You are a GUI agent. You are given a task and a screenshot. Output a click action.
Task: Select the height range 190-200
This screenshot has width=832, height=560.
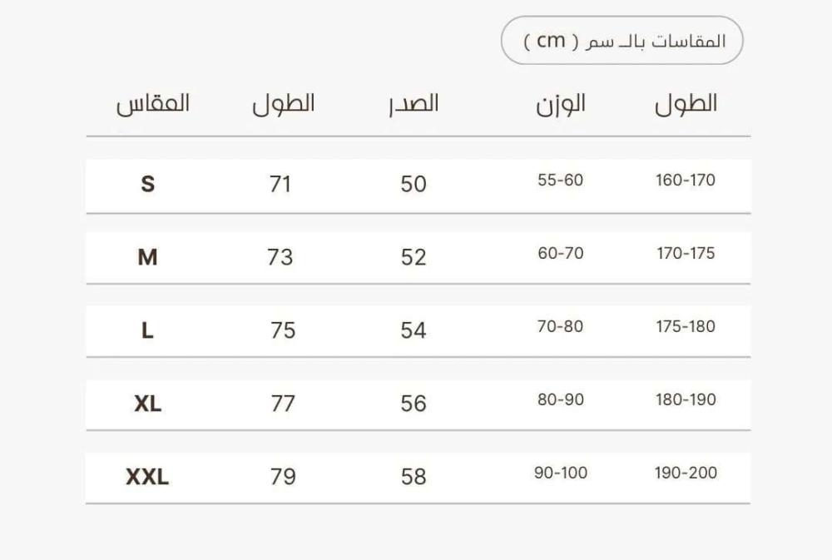[686, 473]
